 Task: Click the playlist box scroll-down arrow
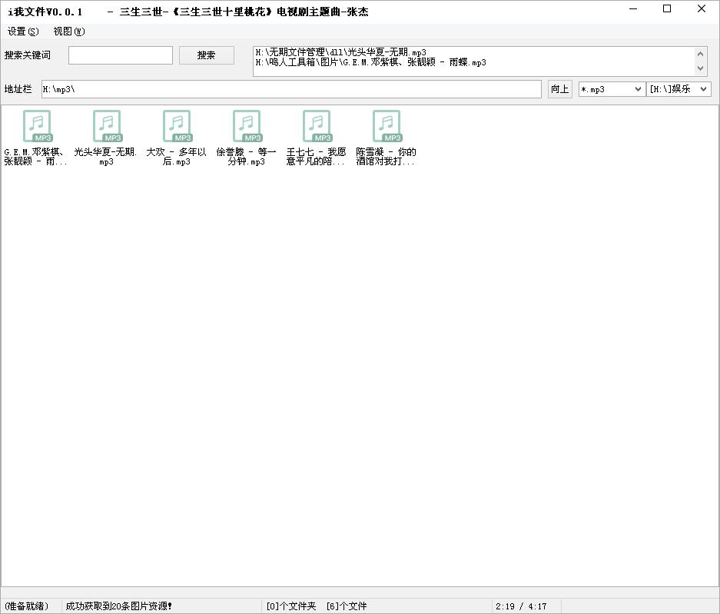tap(700, 68)
